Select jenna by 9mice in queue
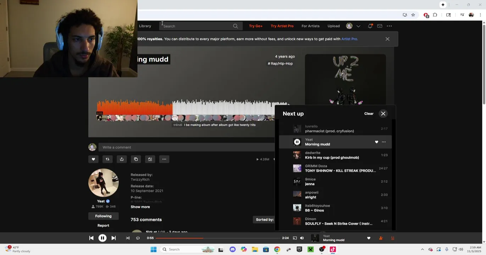Image resolution: width=486 pixels, height=255 pixels. 335,182
